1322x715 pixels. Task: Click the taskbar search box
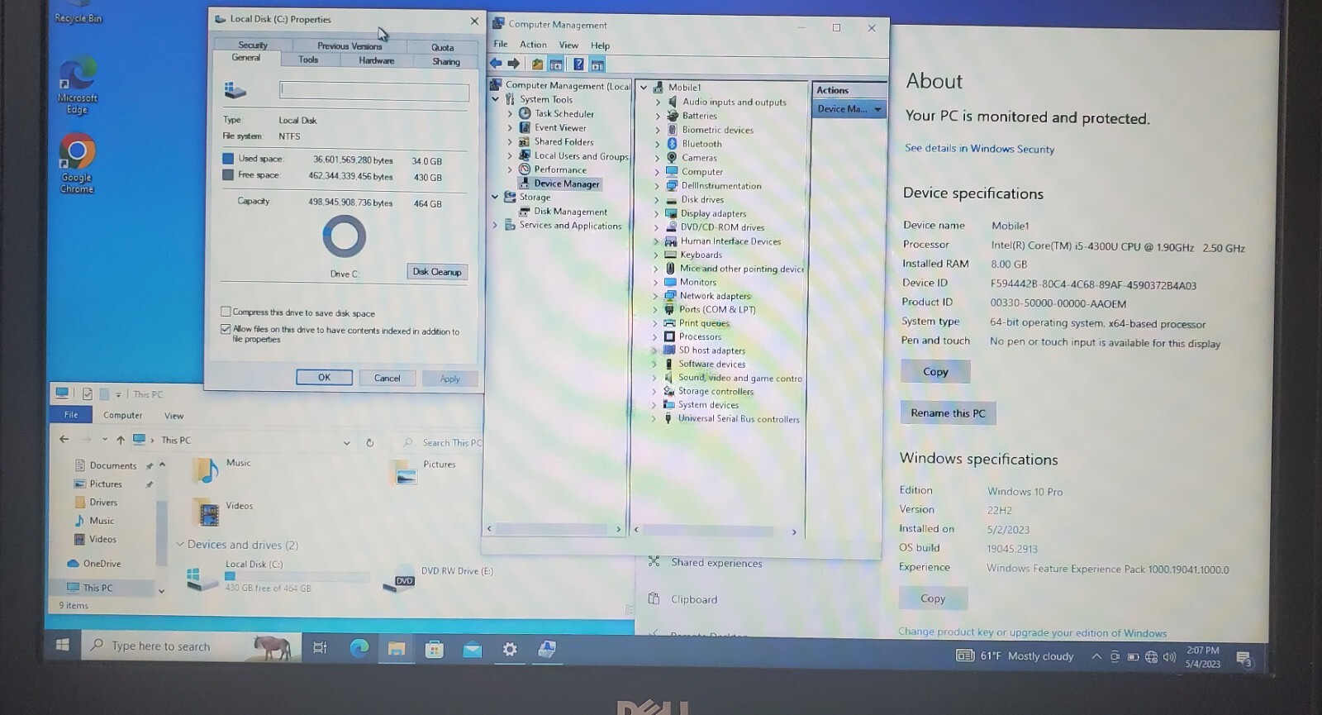tap(190, 646)
